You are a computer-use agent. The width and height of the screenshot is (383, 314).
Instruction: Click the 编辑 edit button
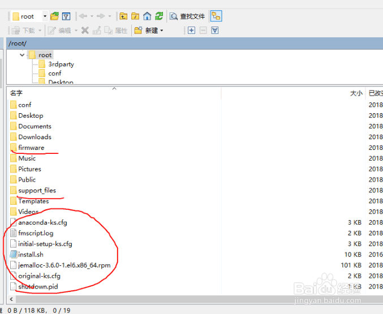59,31
